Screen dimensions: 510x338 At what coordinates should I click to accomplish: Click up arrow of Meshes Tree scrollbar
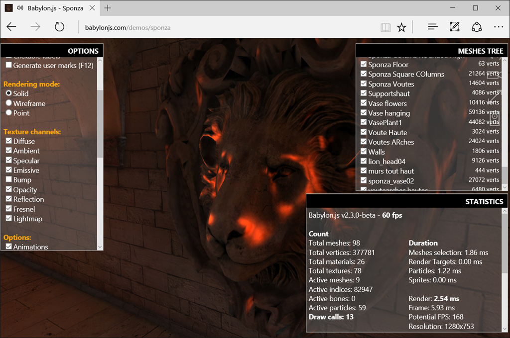[505, 60]
